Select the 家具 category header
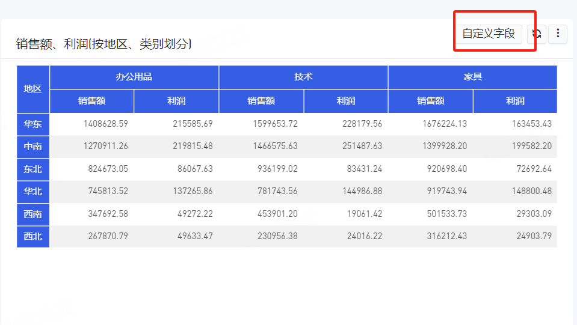 (x=472, y=77)
